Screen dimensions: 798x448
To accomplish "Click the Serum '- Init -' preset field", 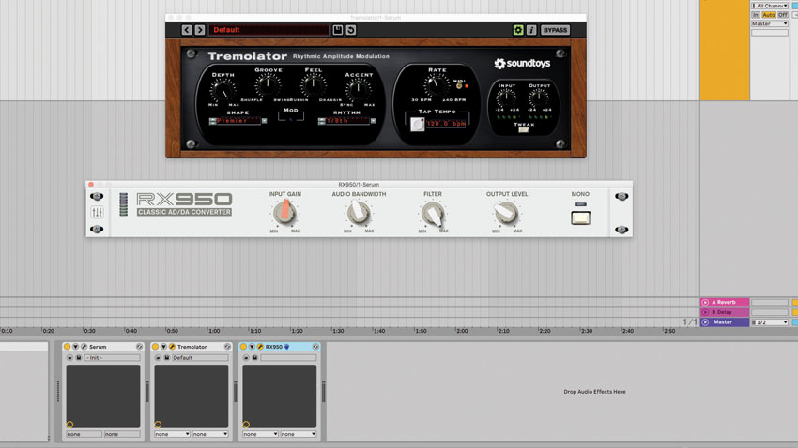I will 113,358.
